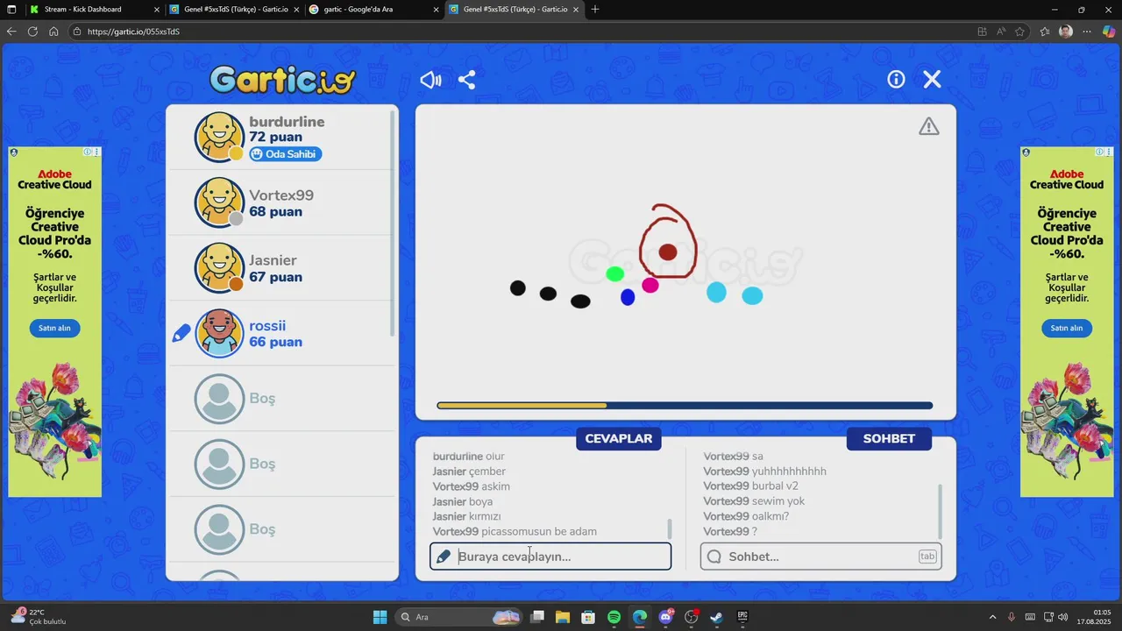Click the chat list scrollbar
The height and width of the screenshot is (631, 1122).
coord(940,511)
